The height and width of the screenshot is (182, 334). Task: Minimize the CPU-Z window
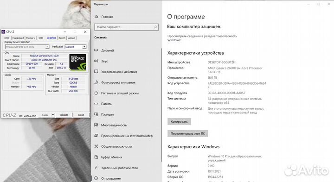pos(65,31)
